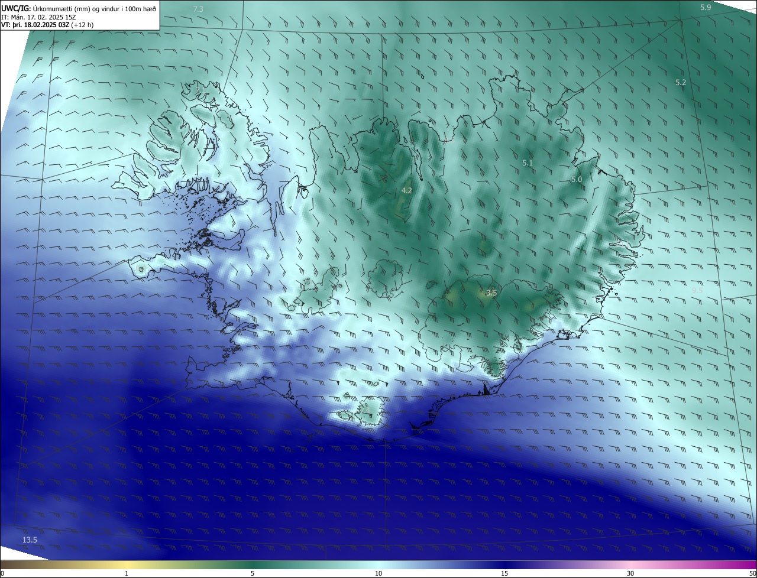757x578 pixels.
Task: Click the 5.0 value label on the map
Action: [577, 179]
